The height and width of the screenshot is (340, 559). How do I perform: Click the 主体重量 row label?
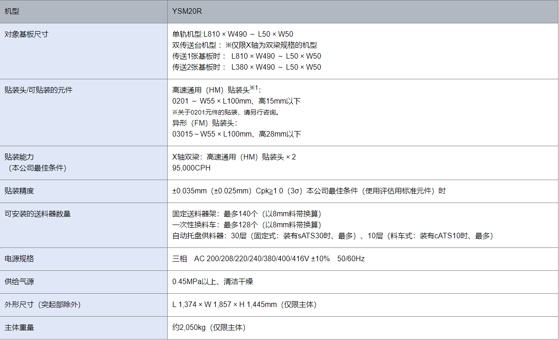(19, 328)
